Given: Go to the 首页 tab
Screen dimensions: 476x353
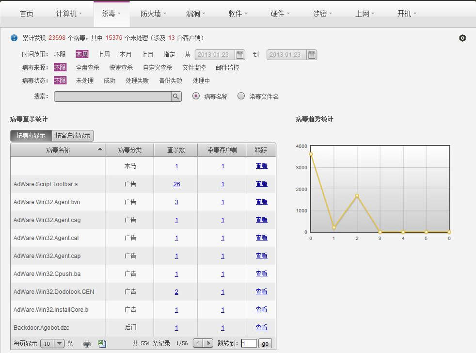Looking at the screenshot, I should pyautogui.click(x=26, y=14).
